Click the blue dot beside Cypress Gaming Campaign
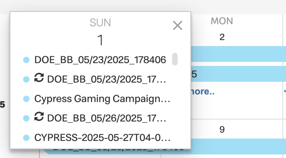Screen dimensions: 286x158 pyautogui.click(x=26, y=99)
